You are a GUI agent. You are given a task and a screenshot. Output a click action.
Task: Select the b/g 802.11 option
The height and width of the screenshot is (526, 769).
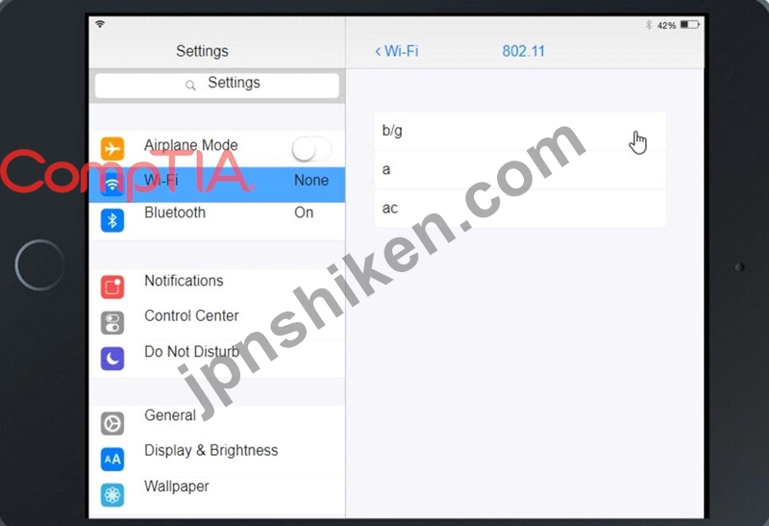click(520, 131)
